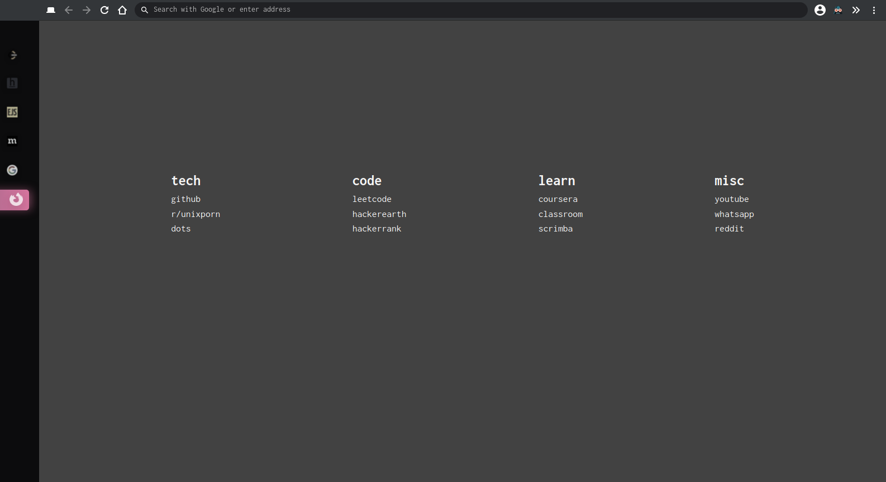Click the goggles extension icon
The width and height of the screenshot is (886, 482).
coord(838,10)
